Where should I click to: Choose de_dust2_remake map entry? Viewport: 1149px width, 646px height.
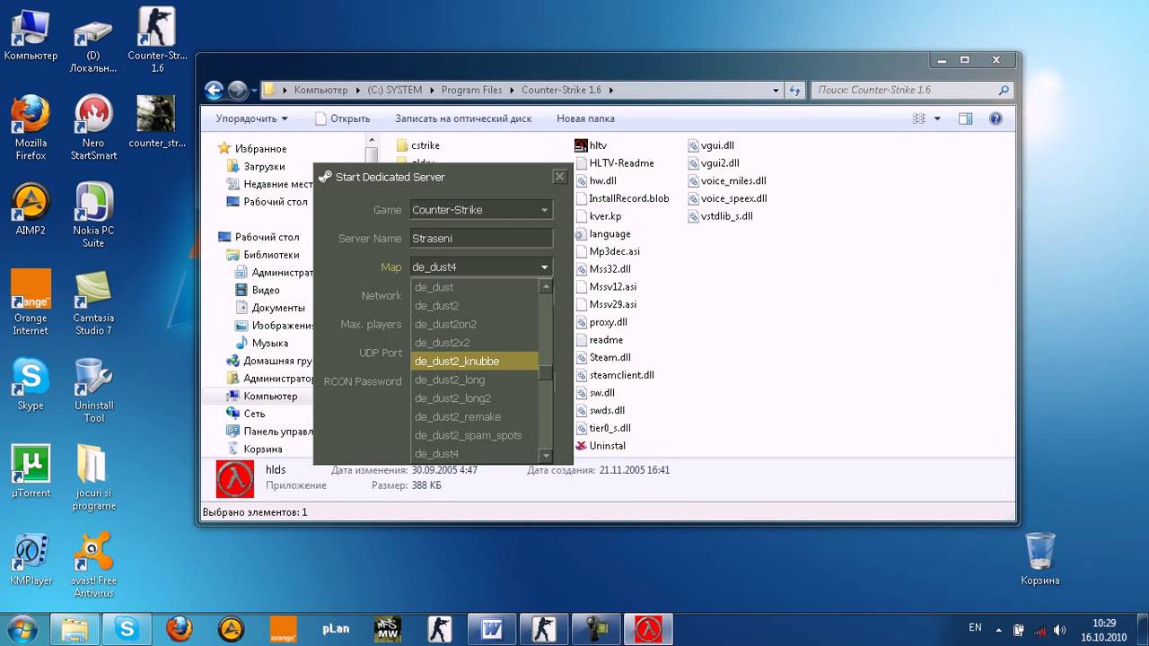coord(474,416)
